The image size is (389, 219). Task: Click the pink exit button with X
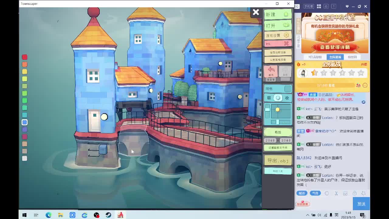278,43
